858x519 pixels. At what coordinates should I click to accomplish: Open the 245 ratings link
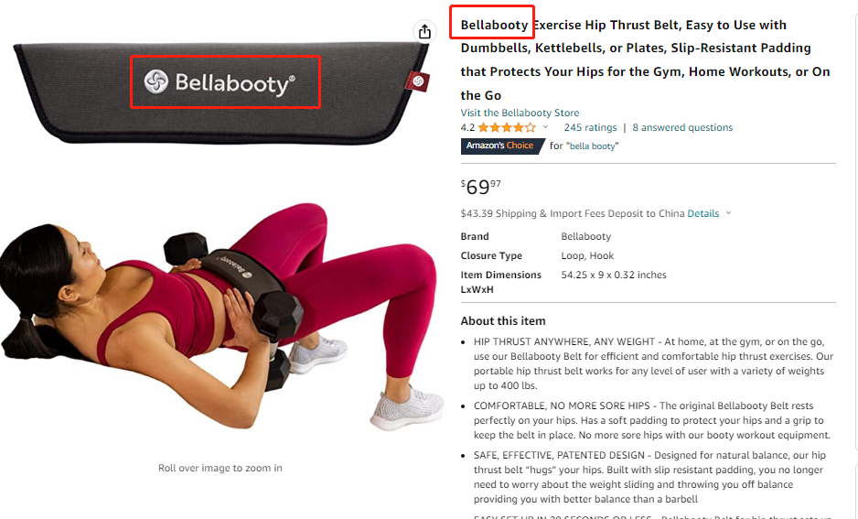(590, 127)
